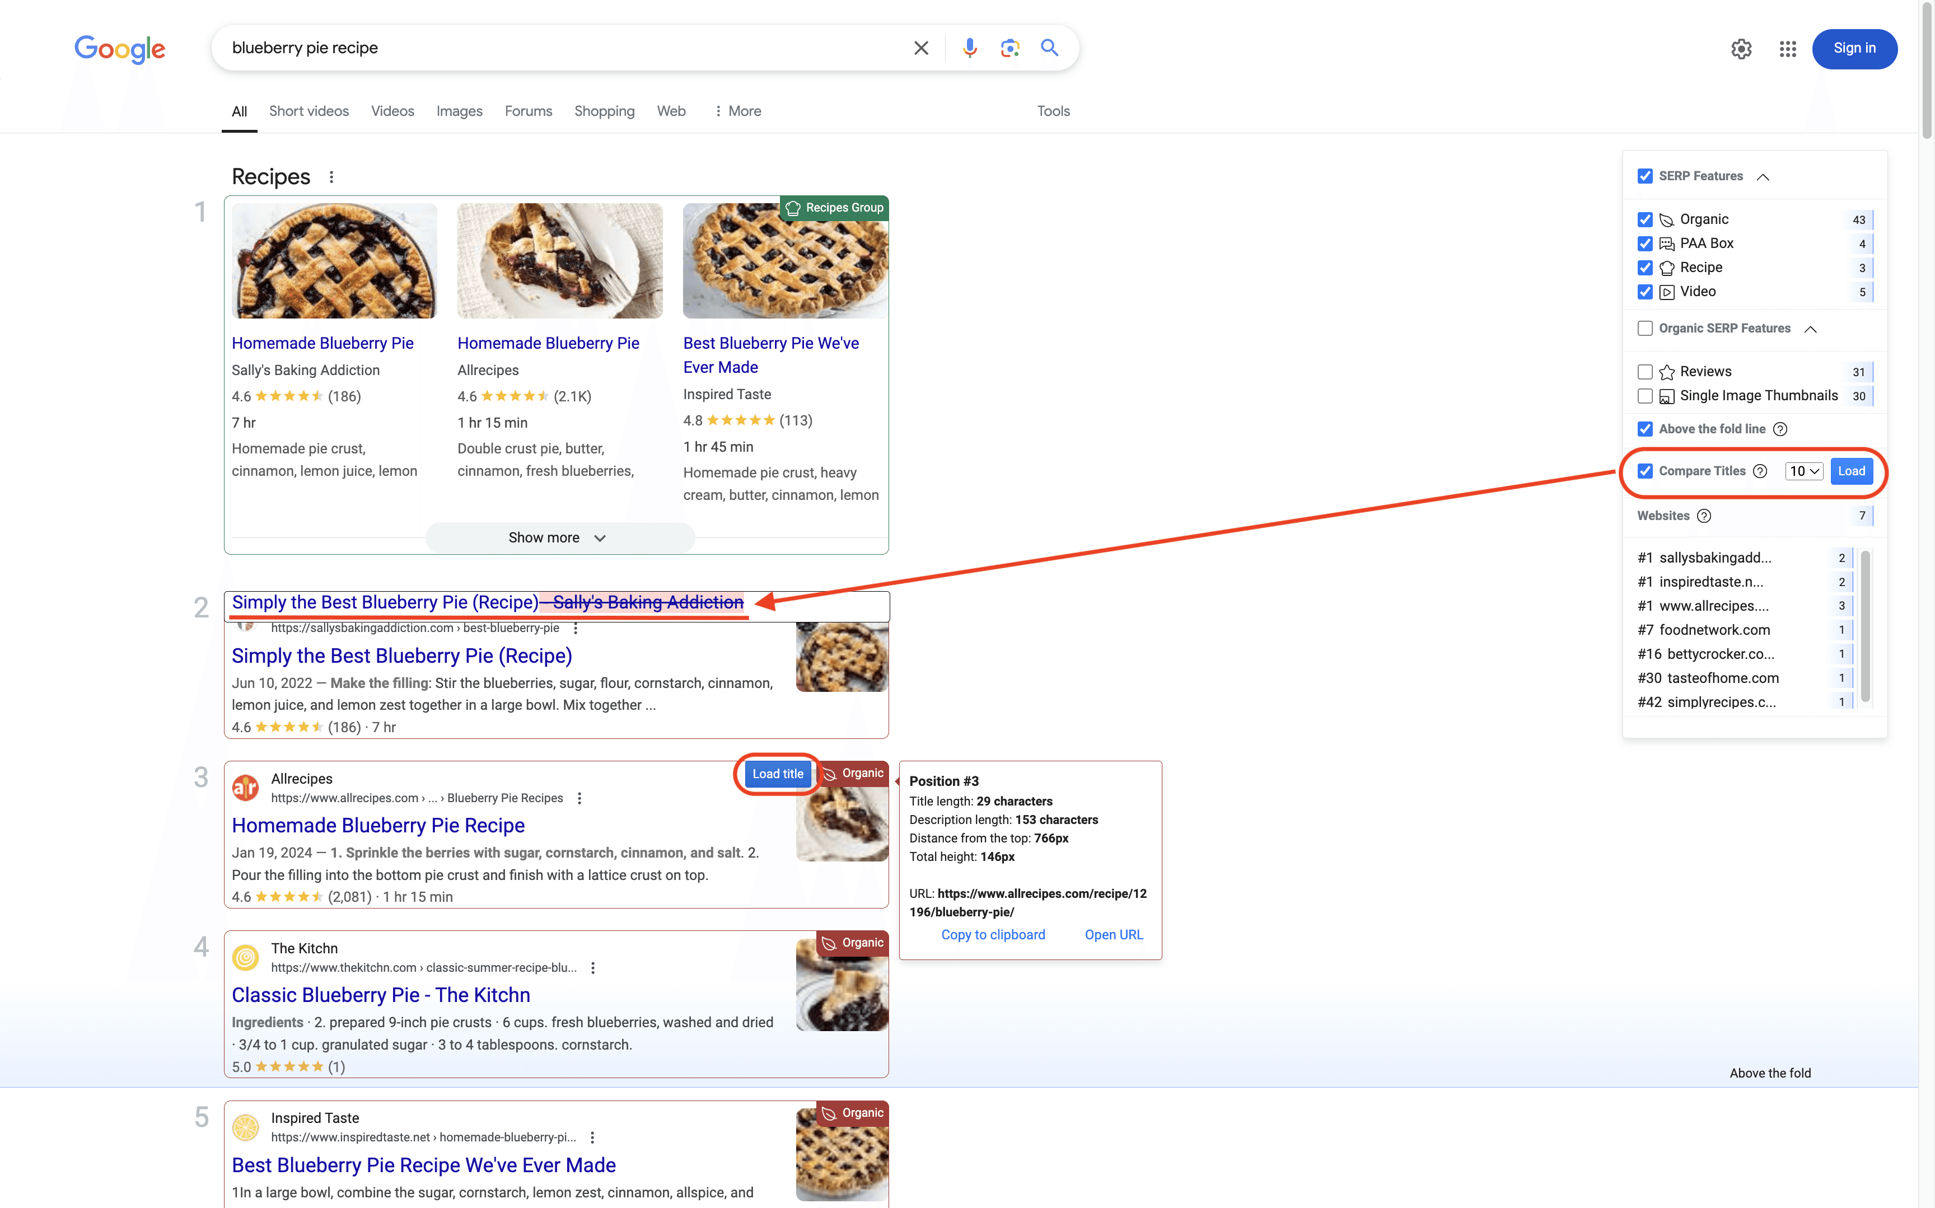Open options for the sallysbakingaddiction result URL
The image size is (1935, 1208).
tap(575, 628)
